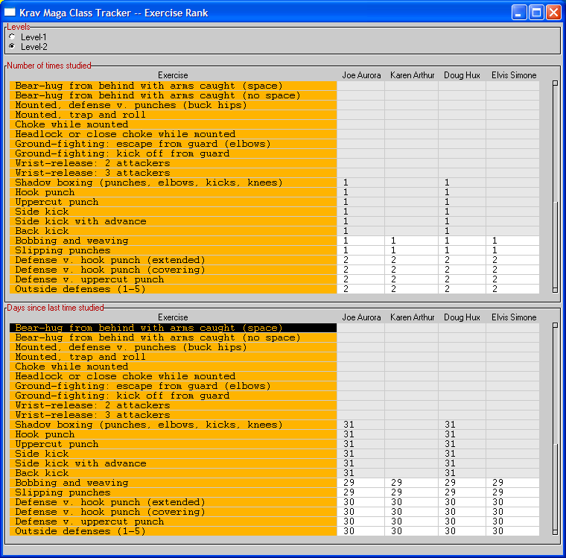
Task: Select 'Ground-fighting: kick off from guard' in Days since last time studied
Action: (173, 396)
